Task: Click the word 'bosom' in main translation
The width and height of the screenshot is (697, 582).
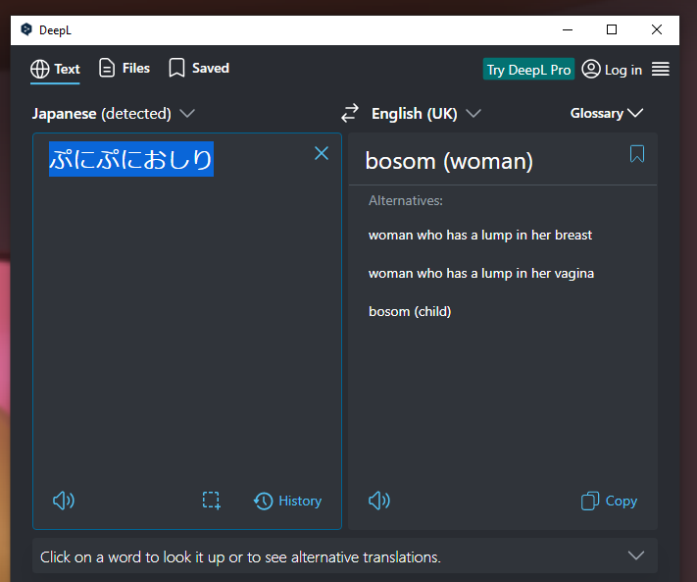Action: click(x=401, y=161)
